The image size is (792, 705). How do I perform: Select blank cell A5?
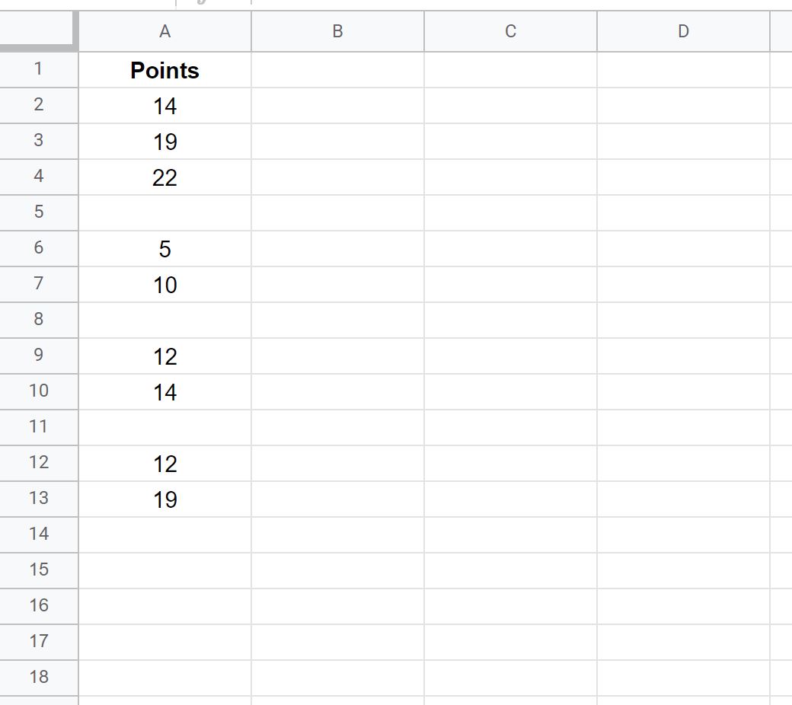click(x=164, y=212)
